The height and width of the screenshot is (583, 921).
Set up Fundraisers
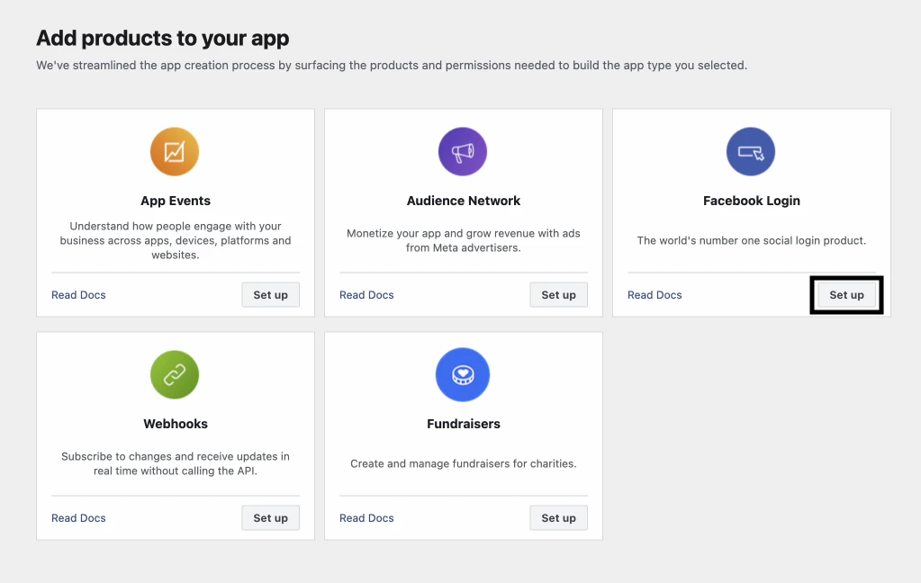(558, 517)
